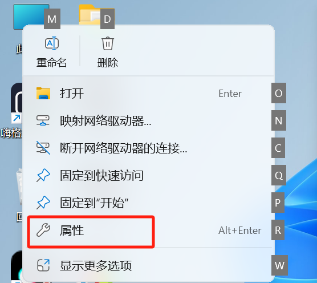Viewport: 317px width, 283px height.
Task: Click the 删除 text label
Action: [x=108, y=63]
